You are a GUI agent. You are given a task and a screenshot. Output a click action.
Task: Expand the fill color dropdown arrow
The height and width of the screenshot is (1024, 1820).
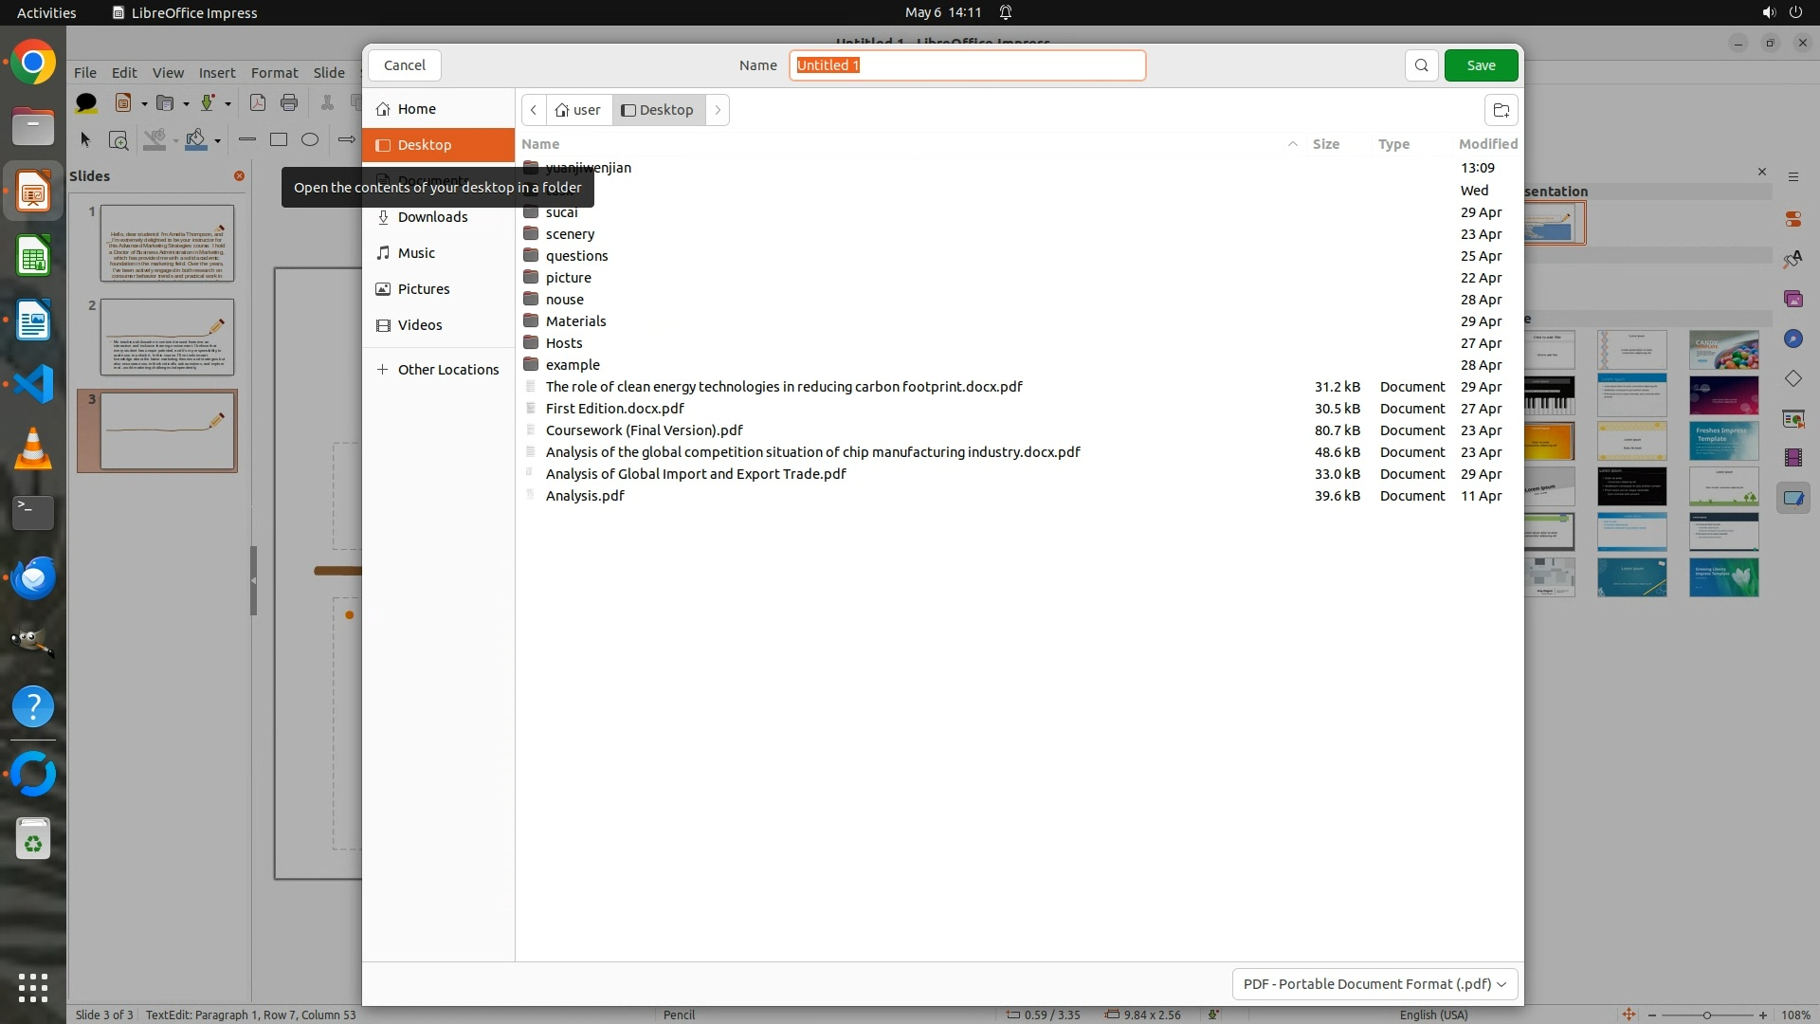(x=218, y=141)
